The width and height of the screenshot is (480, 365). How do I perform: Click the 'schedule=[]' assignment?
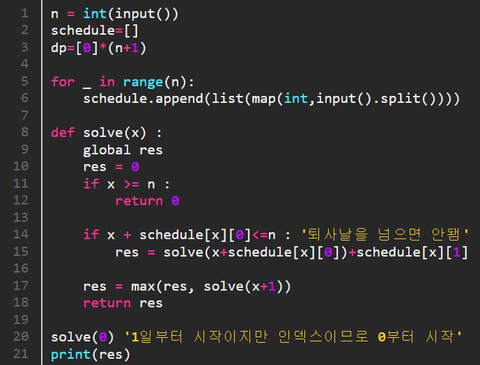click(95, 31)
